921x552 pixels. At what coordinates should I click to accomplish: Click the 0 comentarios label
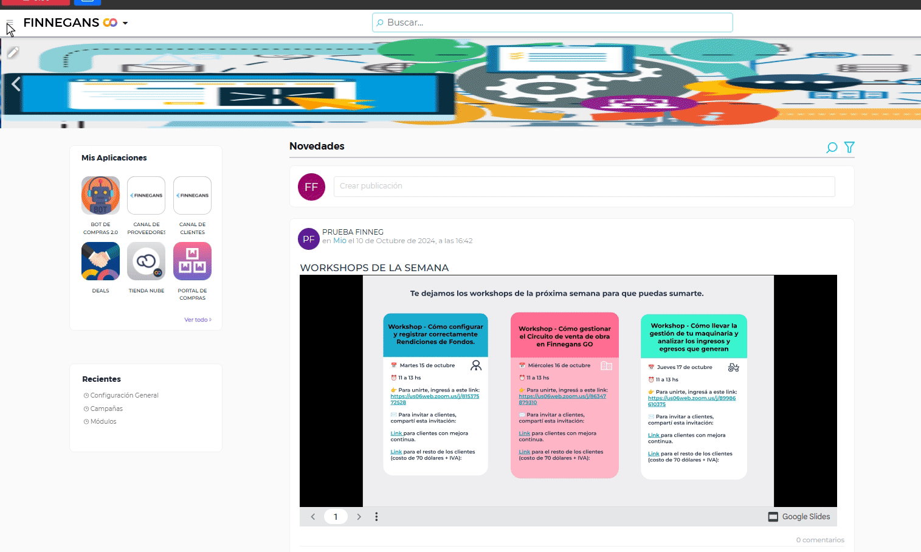820,540
